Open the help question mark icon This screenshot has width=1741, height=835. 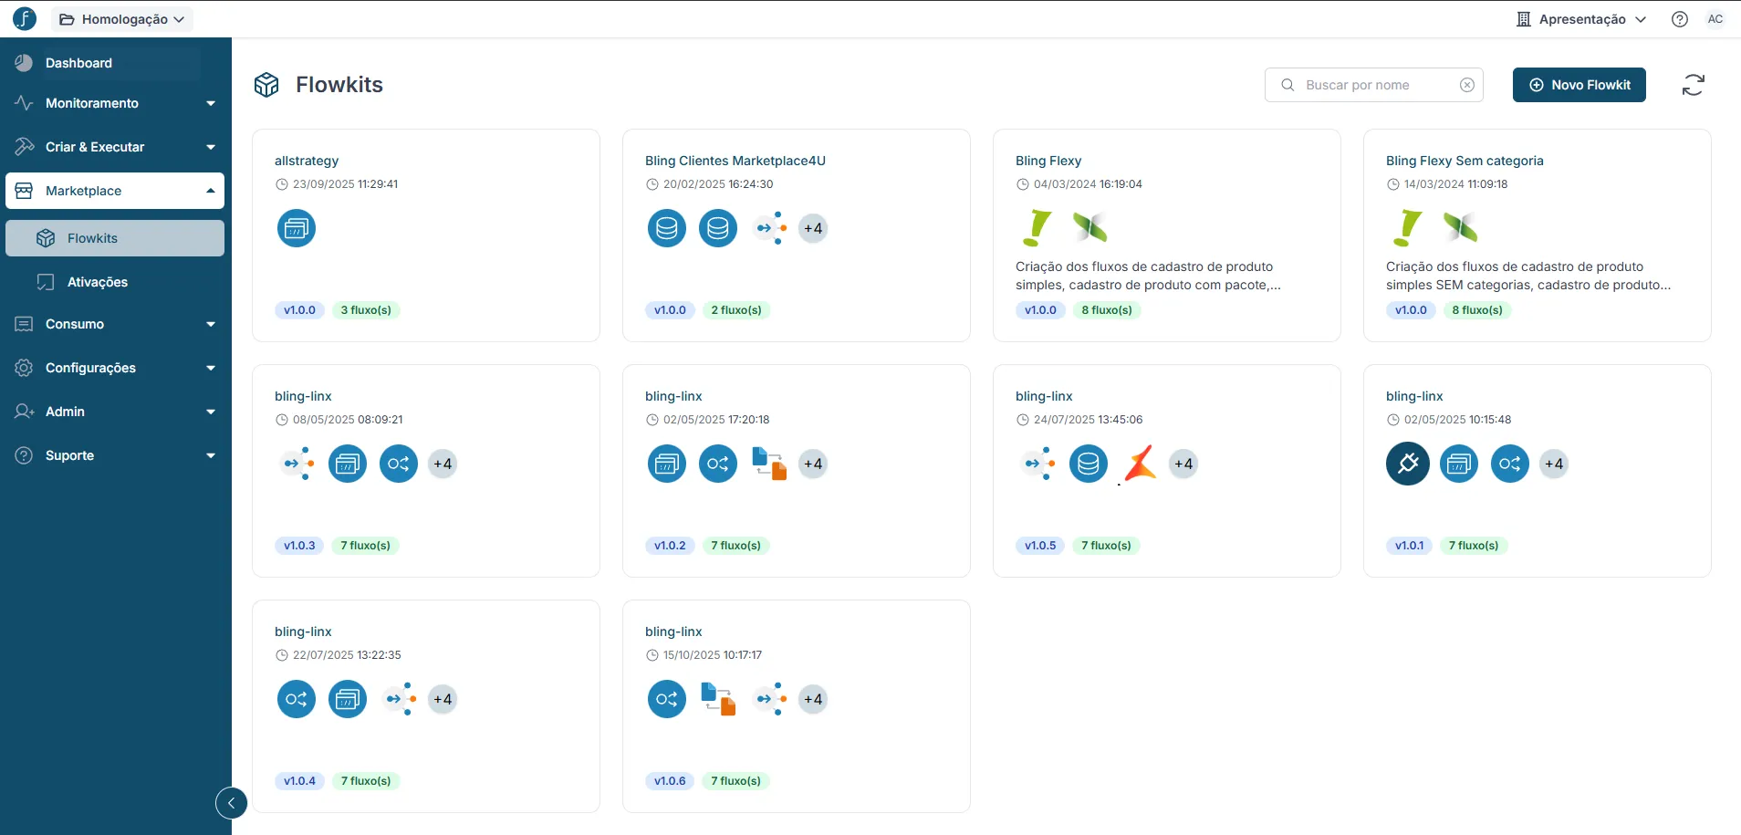(1680, 19)
